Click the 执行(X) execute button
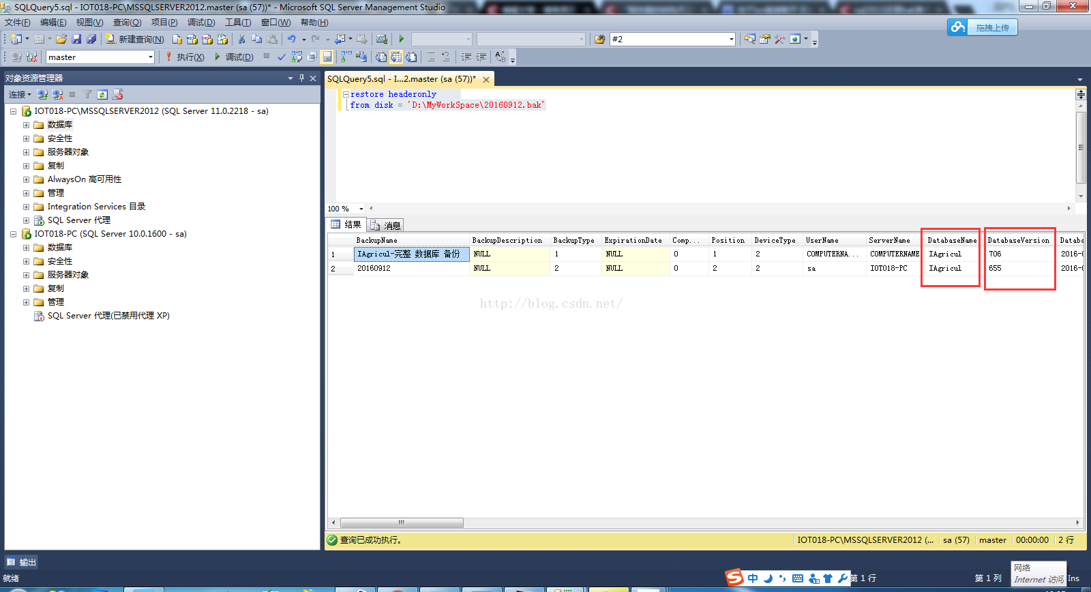 coord(185,57)
